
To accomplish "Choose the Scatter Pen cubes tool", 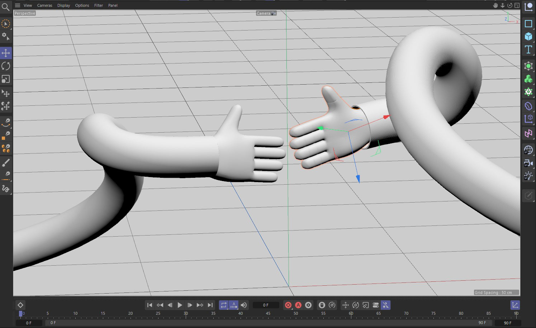I will tap(6, 106).
